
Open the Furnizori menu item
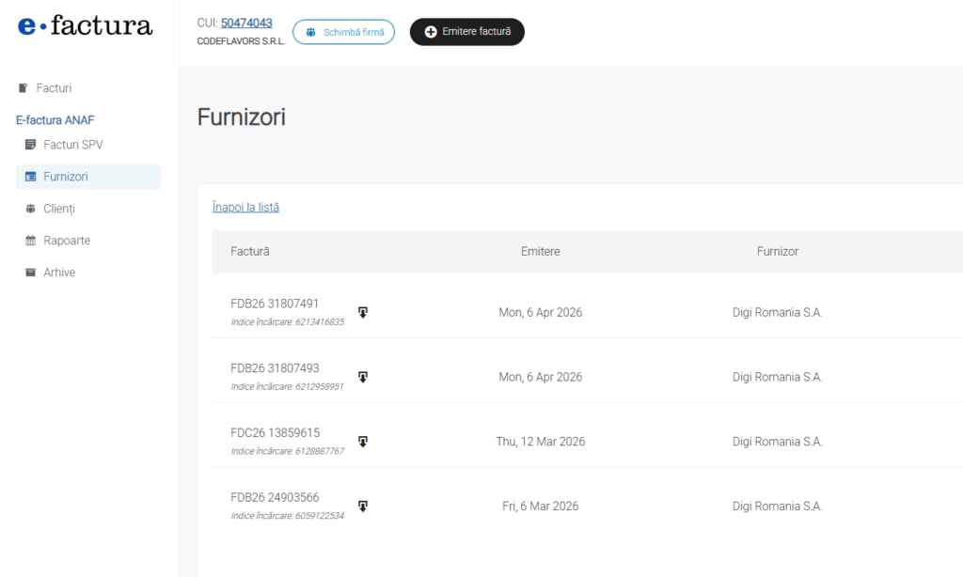point(66,177)
